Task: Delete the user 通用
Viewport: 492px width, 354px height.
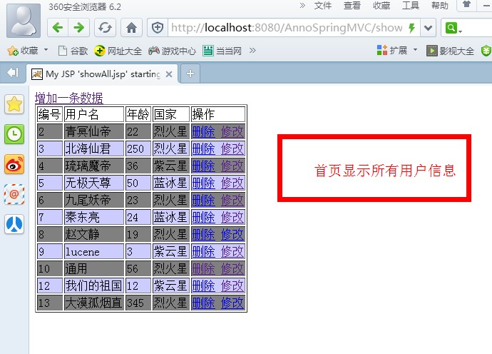Action: click(x=203, y=268)
